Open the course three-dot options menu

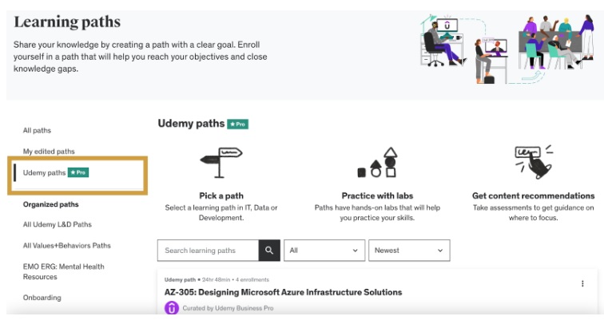click(582, 284)
